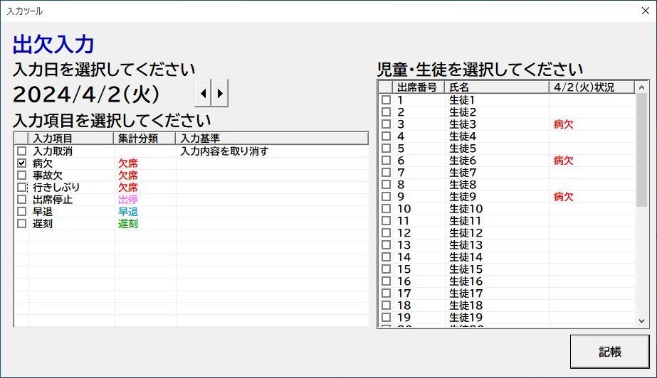Viewport: 657px width, 378px height.
Task: Check the 出席停止 checkbox
Action: [x=22, y=200]
